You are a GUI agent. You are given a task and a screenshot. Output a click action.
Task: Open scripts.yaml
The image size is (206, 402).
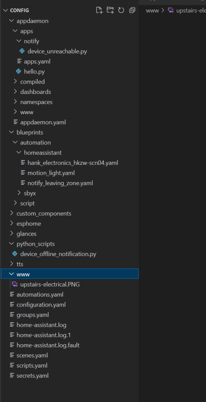pos(32,365)
